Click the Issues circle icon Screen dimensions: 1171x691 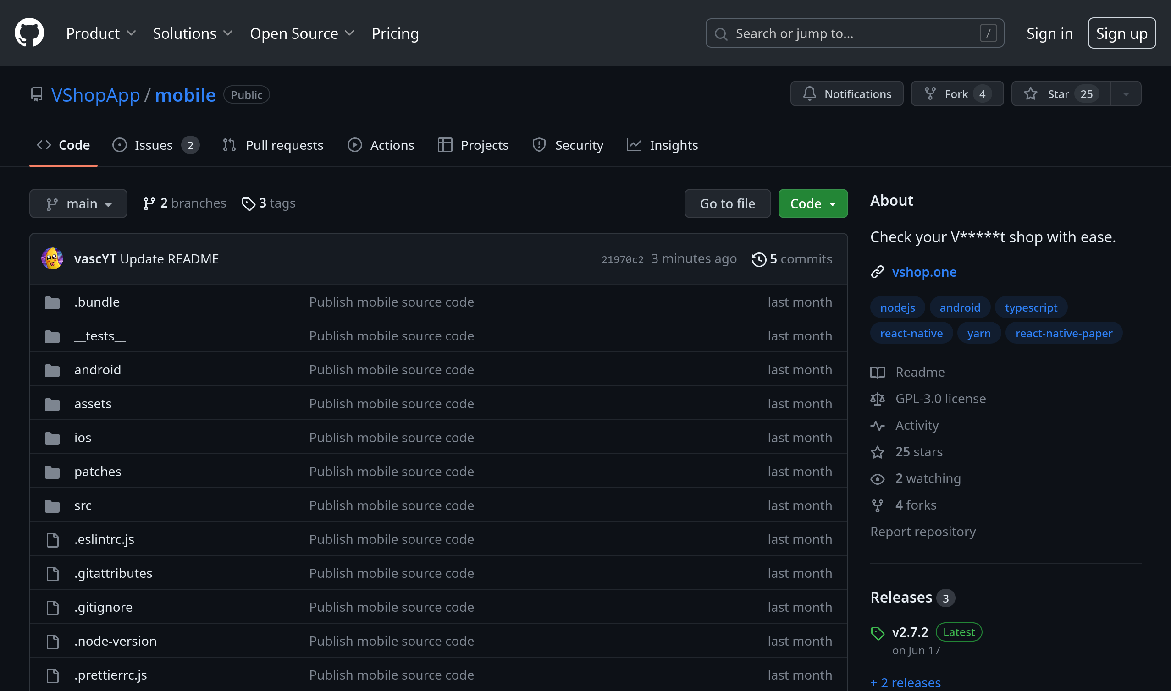click(x=119, y=145)
